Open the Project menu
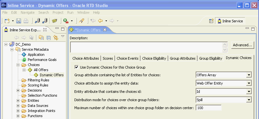 click(58, 12)
